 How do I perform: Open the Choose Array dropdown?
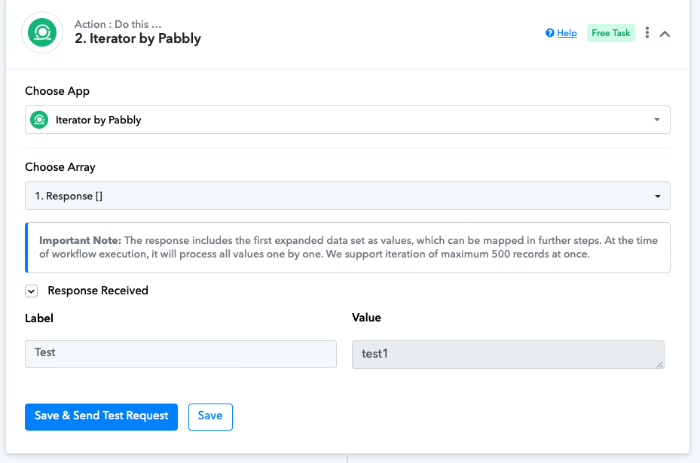[x=347, y=196]
